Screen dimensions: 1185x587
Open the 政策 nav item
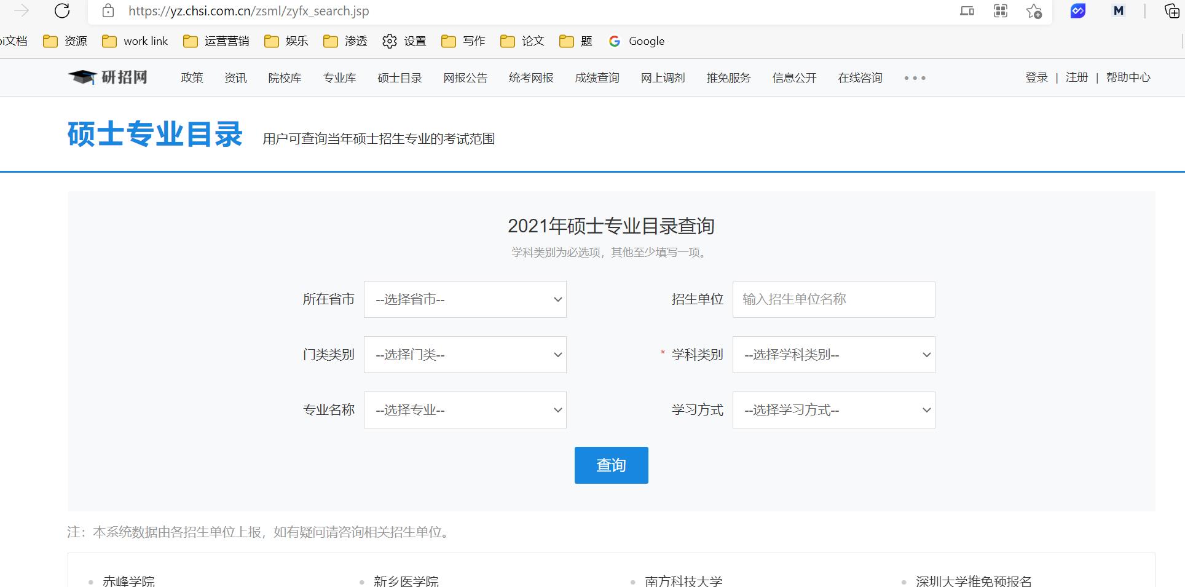pyautogui.click(x=192, y=78)
